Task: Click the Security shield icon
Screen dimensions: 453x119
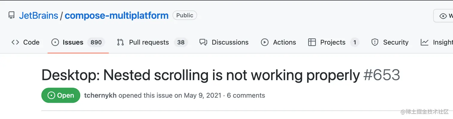Action: point(375,42)
